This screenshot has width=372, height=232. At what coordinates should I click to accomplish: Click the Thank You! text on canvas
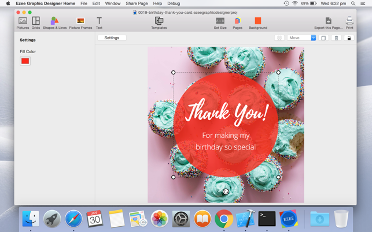coord(226,112)
